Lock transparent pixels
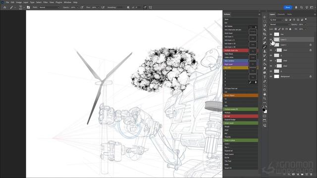Image resolution: width=317 pixels, height=178 pixels. [x=275, y=29]
